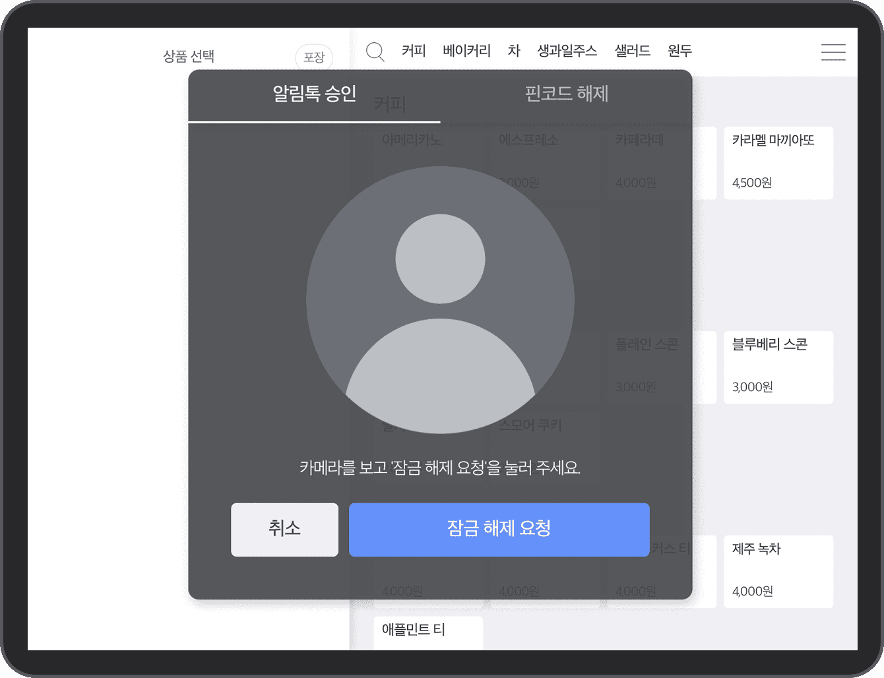Open the 차 category tab
This screenshot has width=884, height=678.
514,51
